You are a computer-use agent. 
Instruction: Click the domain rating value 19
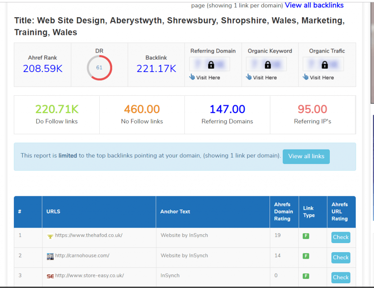pyautogui.click(x=278, y=235)
